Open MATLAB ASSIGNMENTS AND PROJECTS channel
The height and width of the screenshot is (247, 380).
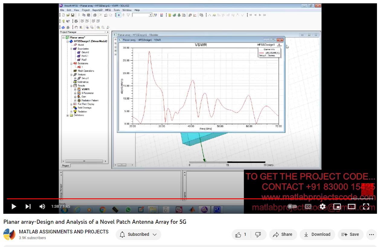[63, 232]
